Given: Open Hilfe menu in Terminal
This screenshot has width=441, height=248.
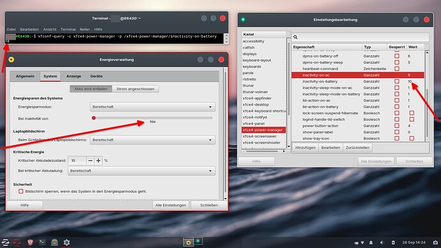Looking at the screenshot, I should [x=98, y=29].
